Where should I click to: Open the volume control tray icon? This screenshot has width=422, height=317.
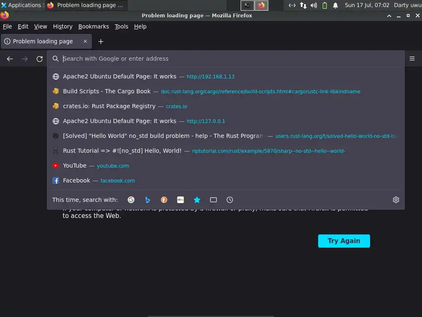click(x=314, y=5)
